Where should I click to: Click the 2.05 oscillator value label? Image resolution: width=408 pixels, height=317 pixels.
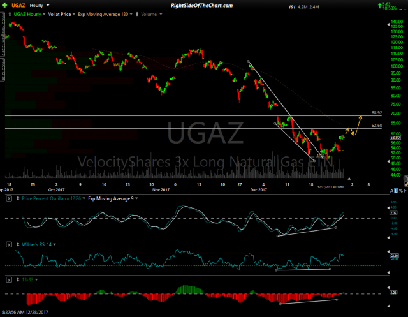[393, 213]
